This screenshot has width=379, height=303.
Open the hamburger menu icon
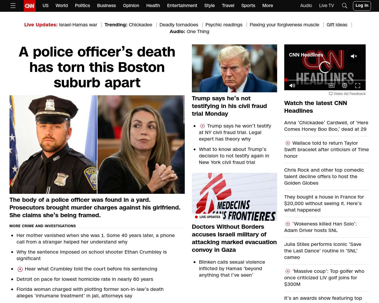pos(13,6)
